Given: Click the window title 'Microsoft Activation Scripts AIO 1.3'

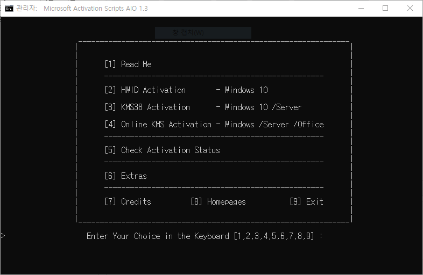Looking at the screenshot, I should click(96, 9).
